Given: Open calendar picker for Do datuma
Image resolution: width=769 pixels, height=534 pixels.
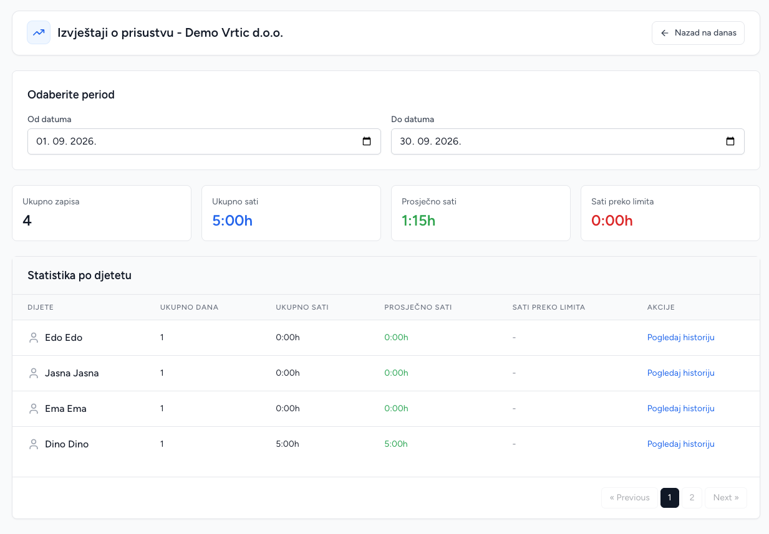Looking at the screenshot, I should coord(730,141).
